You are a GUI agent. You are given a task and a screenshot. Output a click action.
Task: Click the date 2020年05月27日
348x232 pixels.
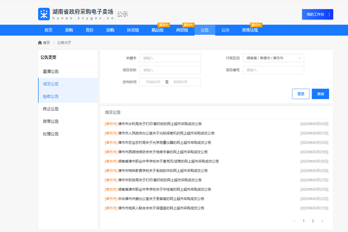[314, 180]
